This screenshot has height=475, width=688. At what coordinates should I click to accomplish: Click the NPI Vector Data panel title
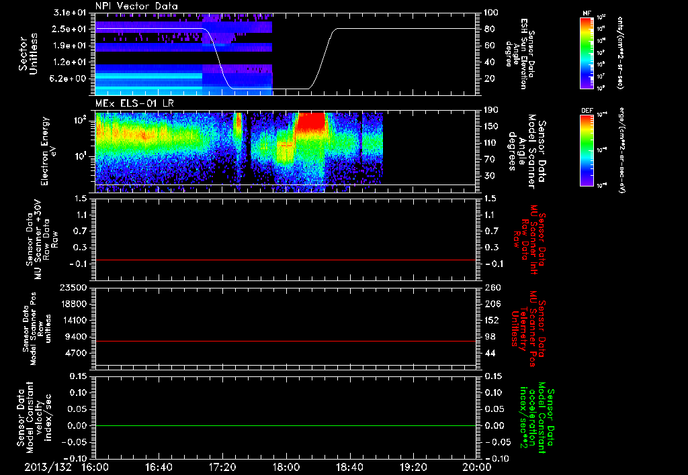(x=137, y=6)
